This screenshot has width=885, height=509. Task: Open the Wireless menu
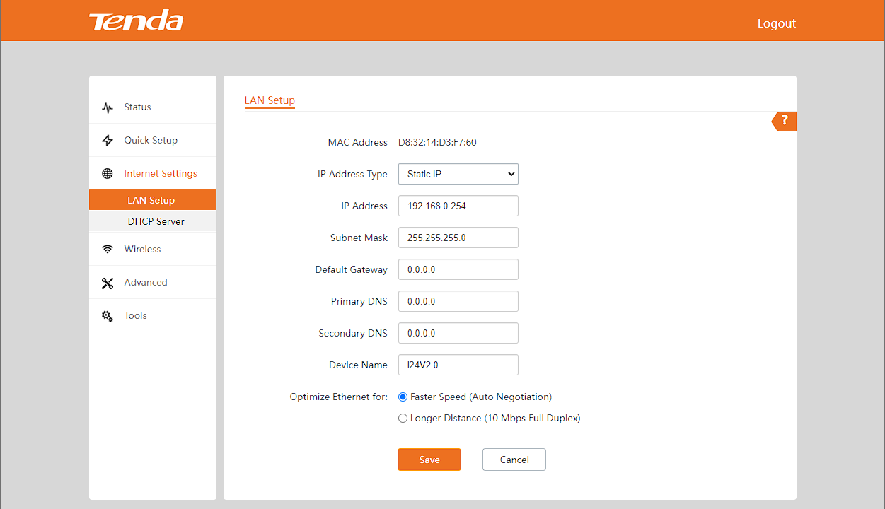pyautogui.click(x=153, y=250)
